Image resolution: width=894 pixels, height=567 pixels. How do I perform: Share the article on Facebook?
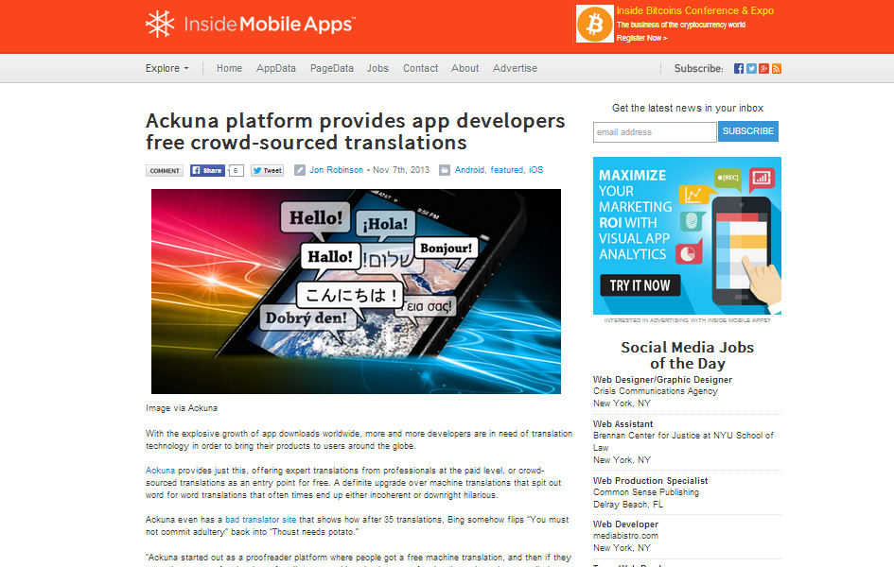pos(208,171)
